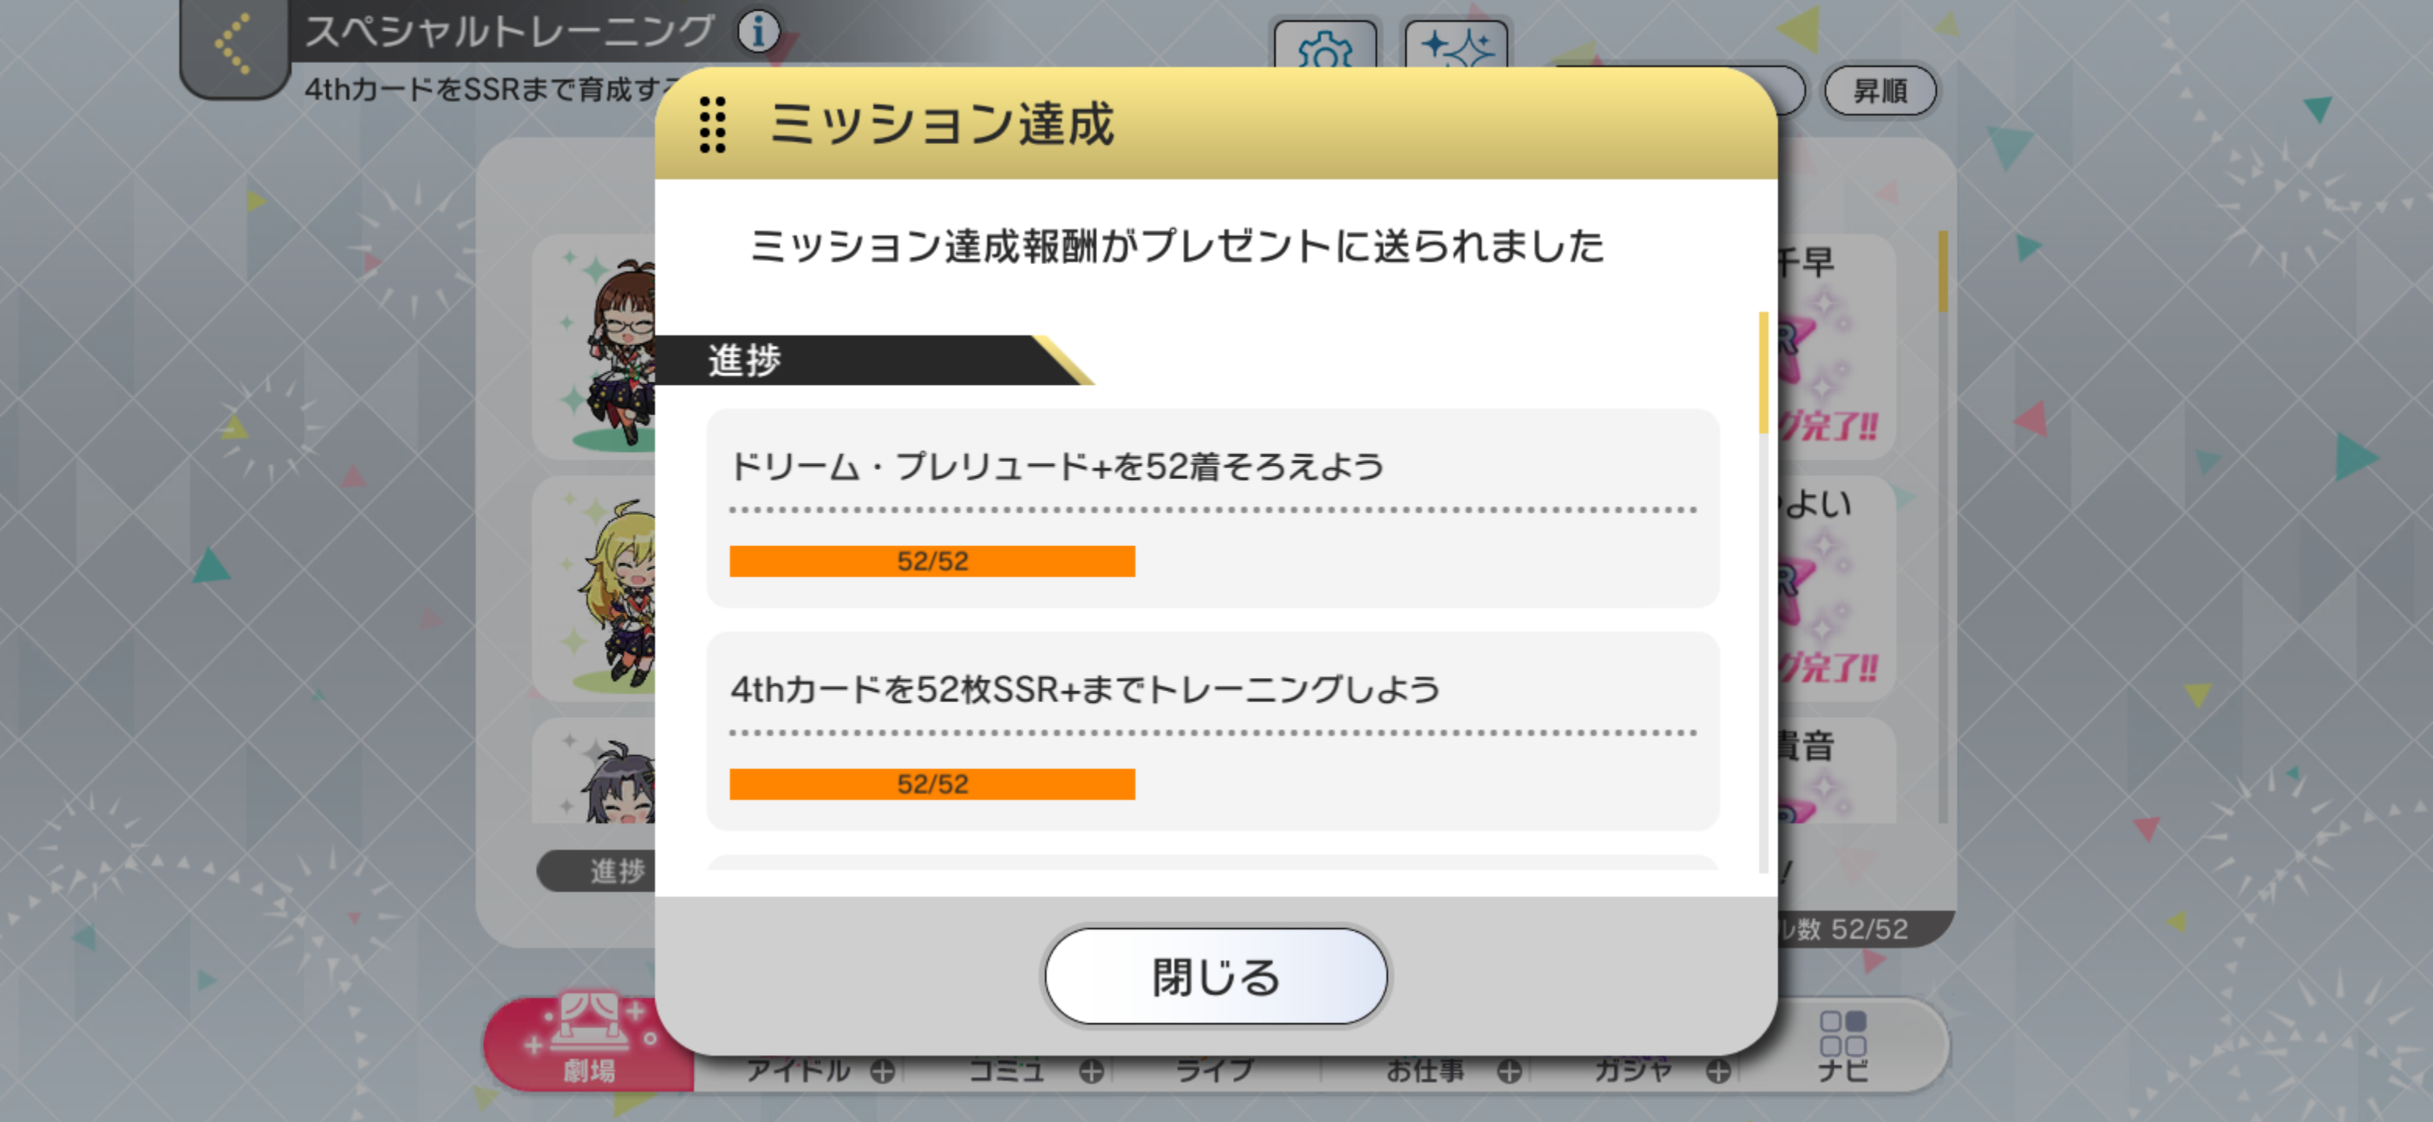This screenshot has width=2433, height=1122.
Task: Select the blonde chibi idol thumbnail
Action: point(595,589)
